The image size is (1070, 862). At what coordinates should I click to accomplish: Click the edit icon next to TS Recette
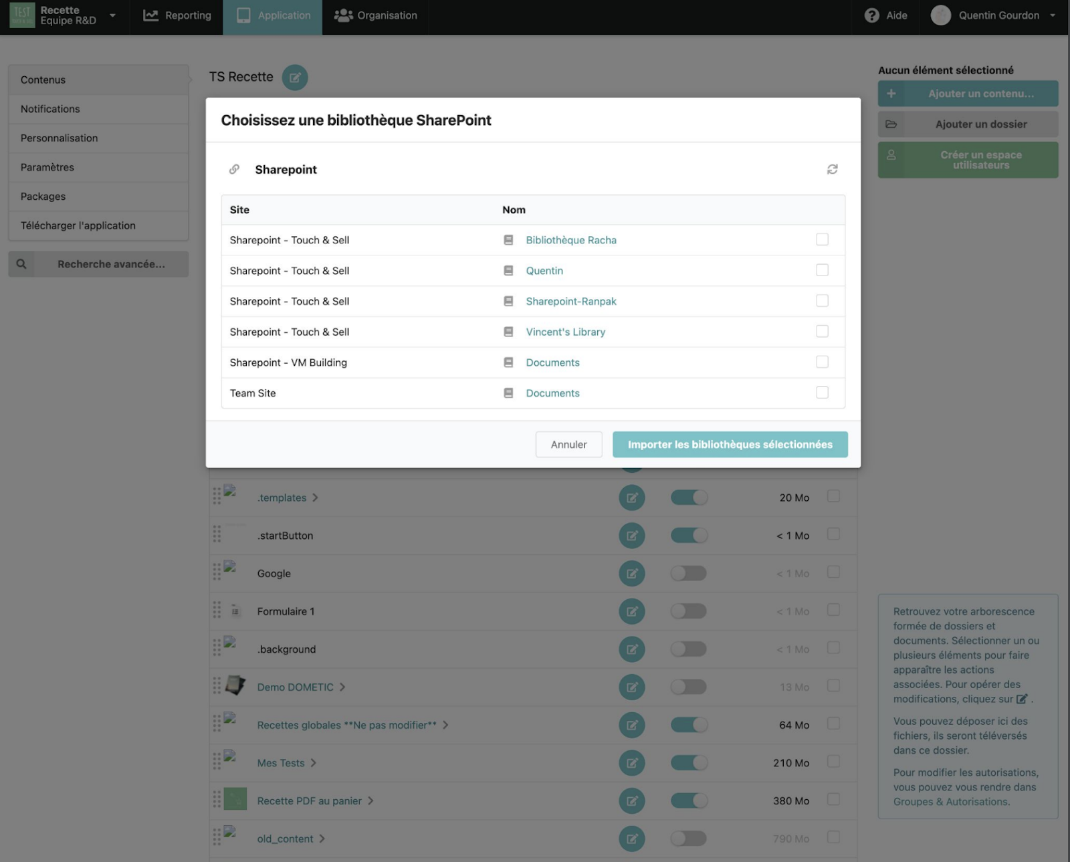[295, 78]
